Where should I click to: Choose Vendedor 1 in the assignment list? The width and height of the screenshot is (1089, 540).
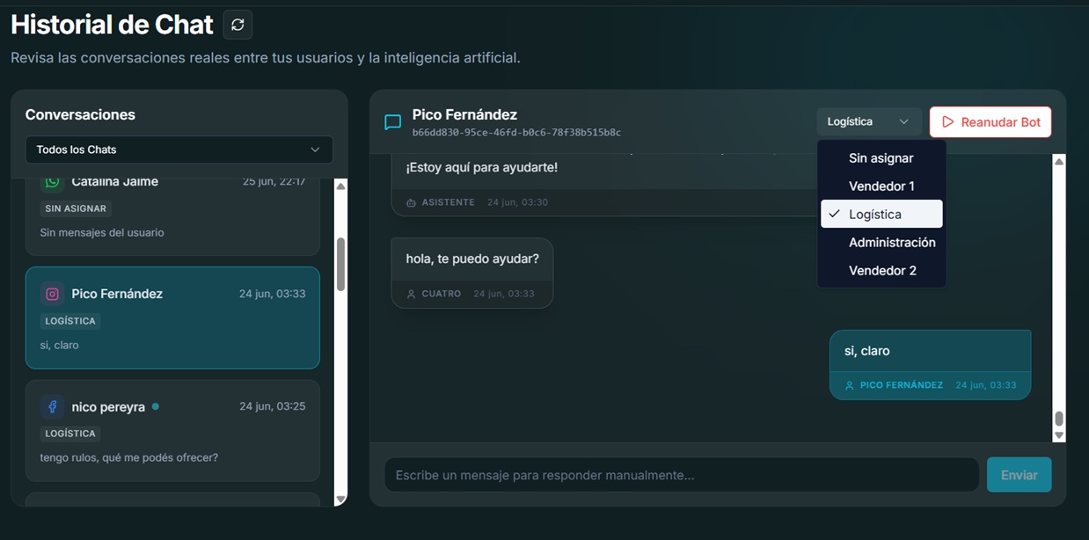[x=881, y=186]
